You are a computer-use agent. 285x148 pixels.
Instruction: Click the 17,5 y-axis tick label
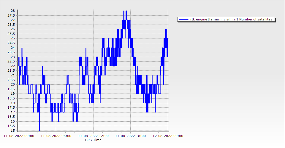(x=12, y=108)
